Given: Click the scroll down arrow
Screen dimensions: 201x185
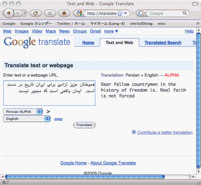Looking at the screenshot, I should click(198, 172).
